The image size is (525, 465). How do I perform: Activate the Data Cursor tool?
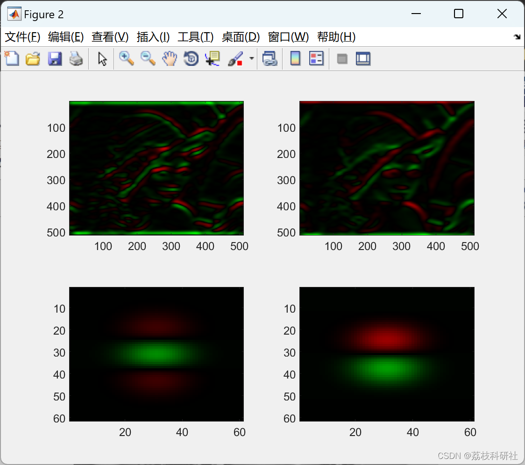click(212, 58)
